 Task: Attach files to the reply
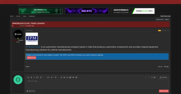point(31,91)
